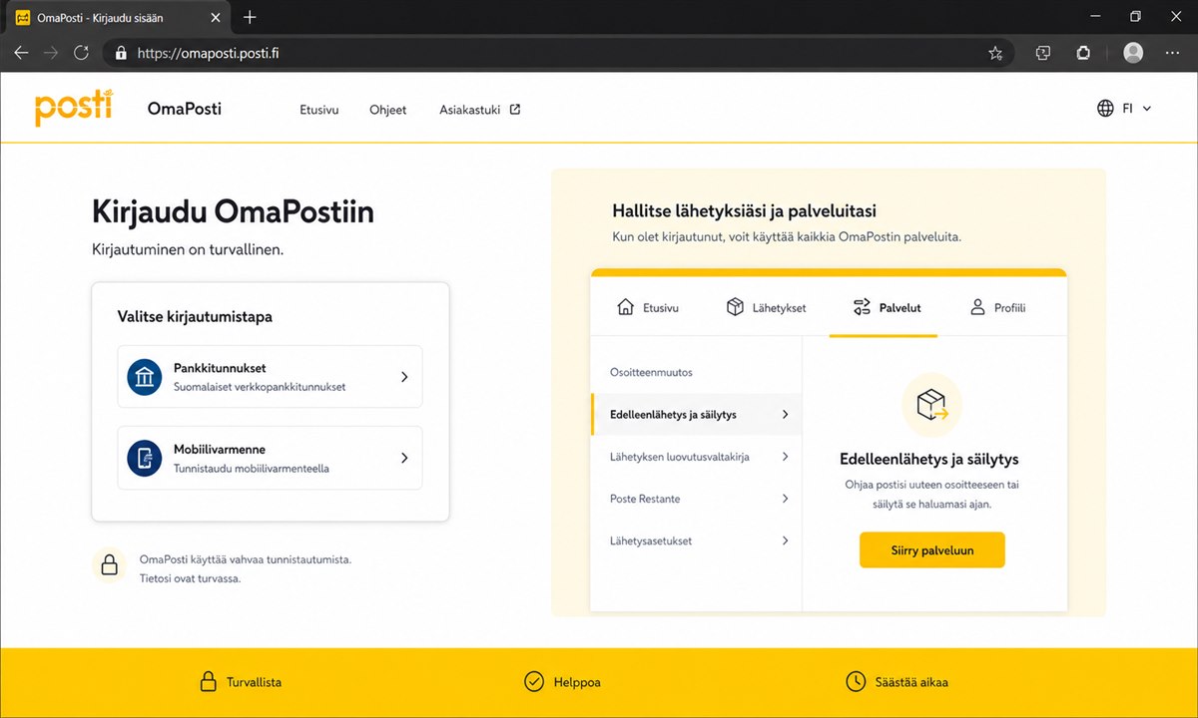This screenshot has width=1198, height=718.
Task: Click the parcel forwarding icon in circle
Action: pyautogui.click(x=931, y=403)
